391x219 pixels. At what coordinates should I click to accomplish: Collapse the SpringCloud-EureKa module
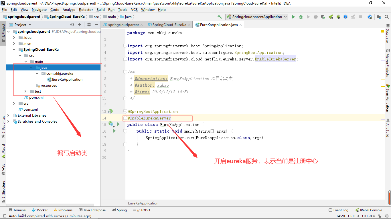(14, 50)
